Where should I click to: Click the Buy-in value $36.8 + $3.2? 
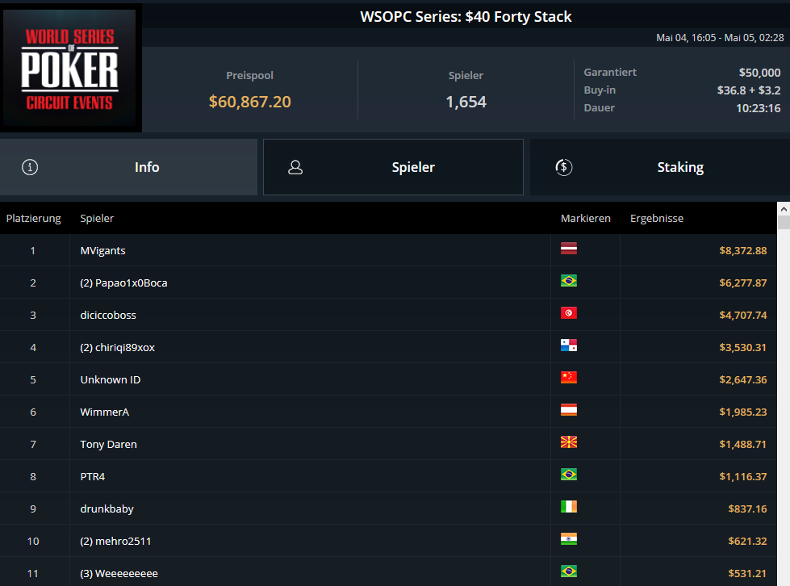click(749, 90)
